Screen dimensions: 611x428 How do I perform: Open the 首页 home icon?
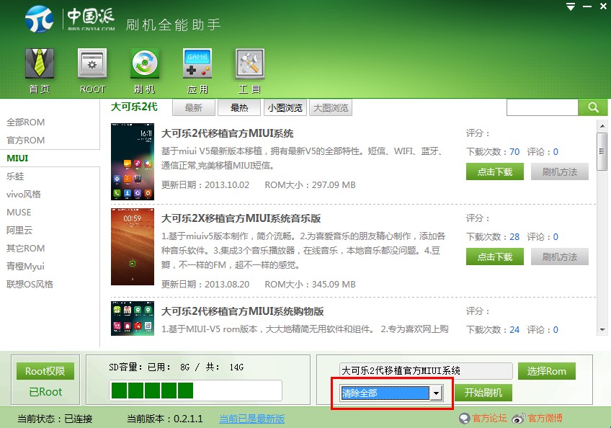click(x=40, y=63)
